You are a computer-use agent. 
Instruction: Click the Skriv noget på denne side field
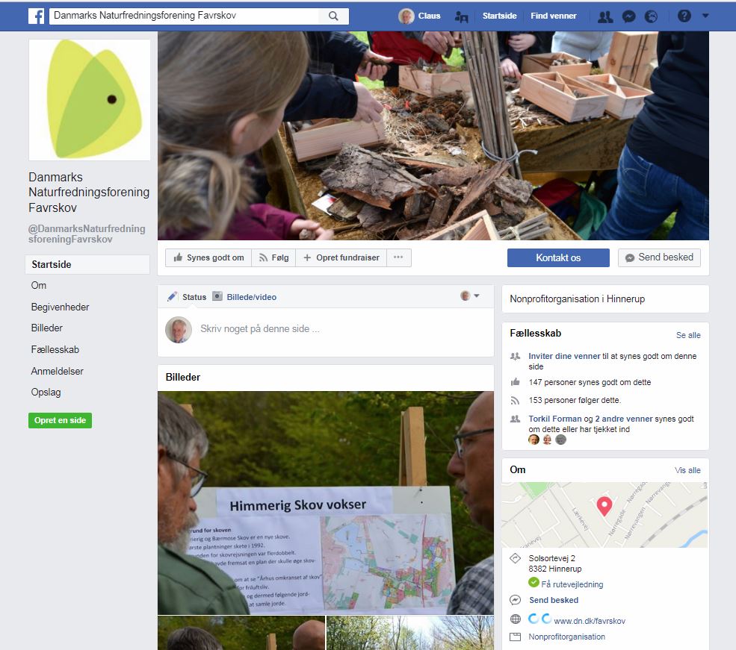(259, 329)
